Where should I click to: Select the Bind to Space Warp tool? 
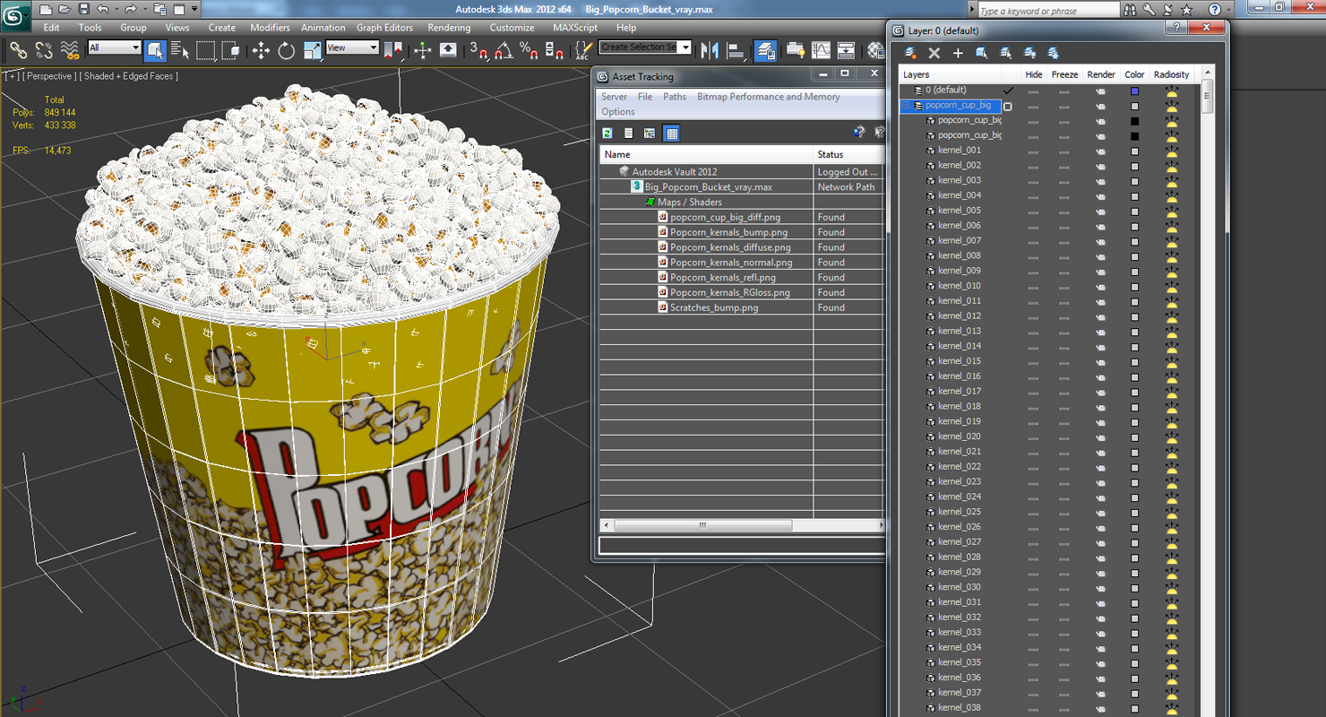70,50
